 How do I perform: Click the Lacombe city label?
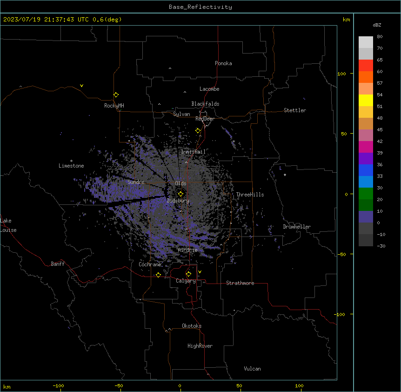point(209,89)
